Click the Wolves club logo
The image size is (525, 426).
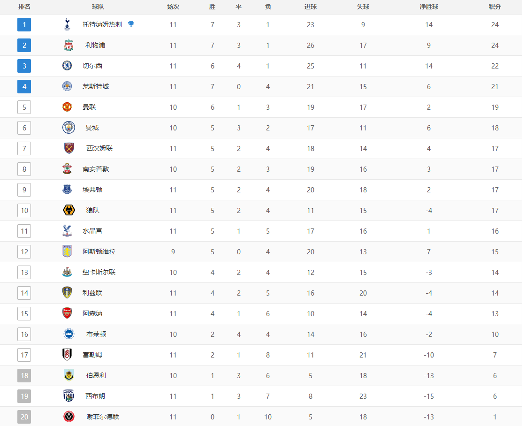coord(68,210)
